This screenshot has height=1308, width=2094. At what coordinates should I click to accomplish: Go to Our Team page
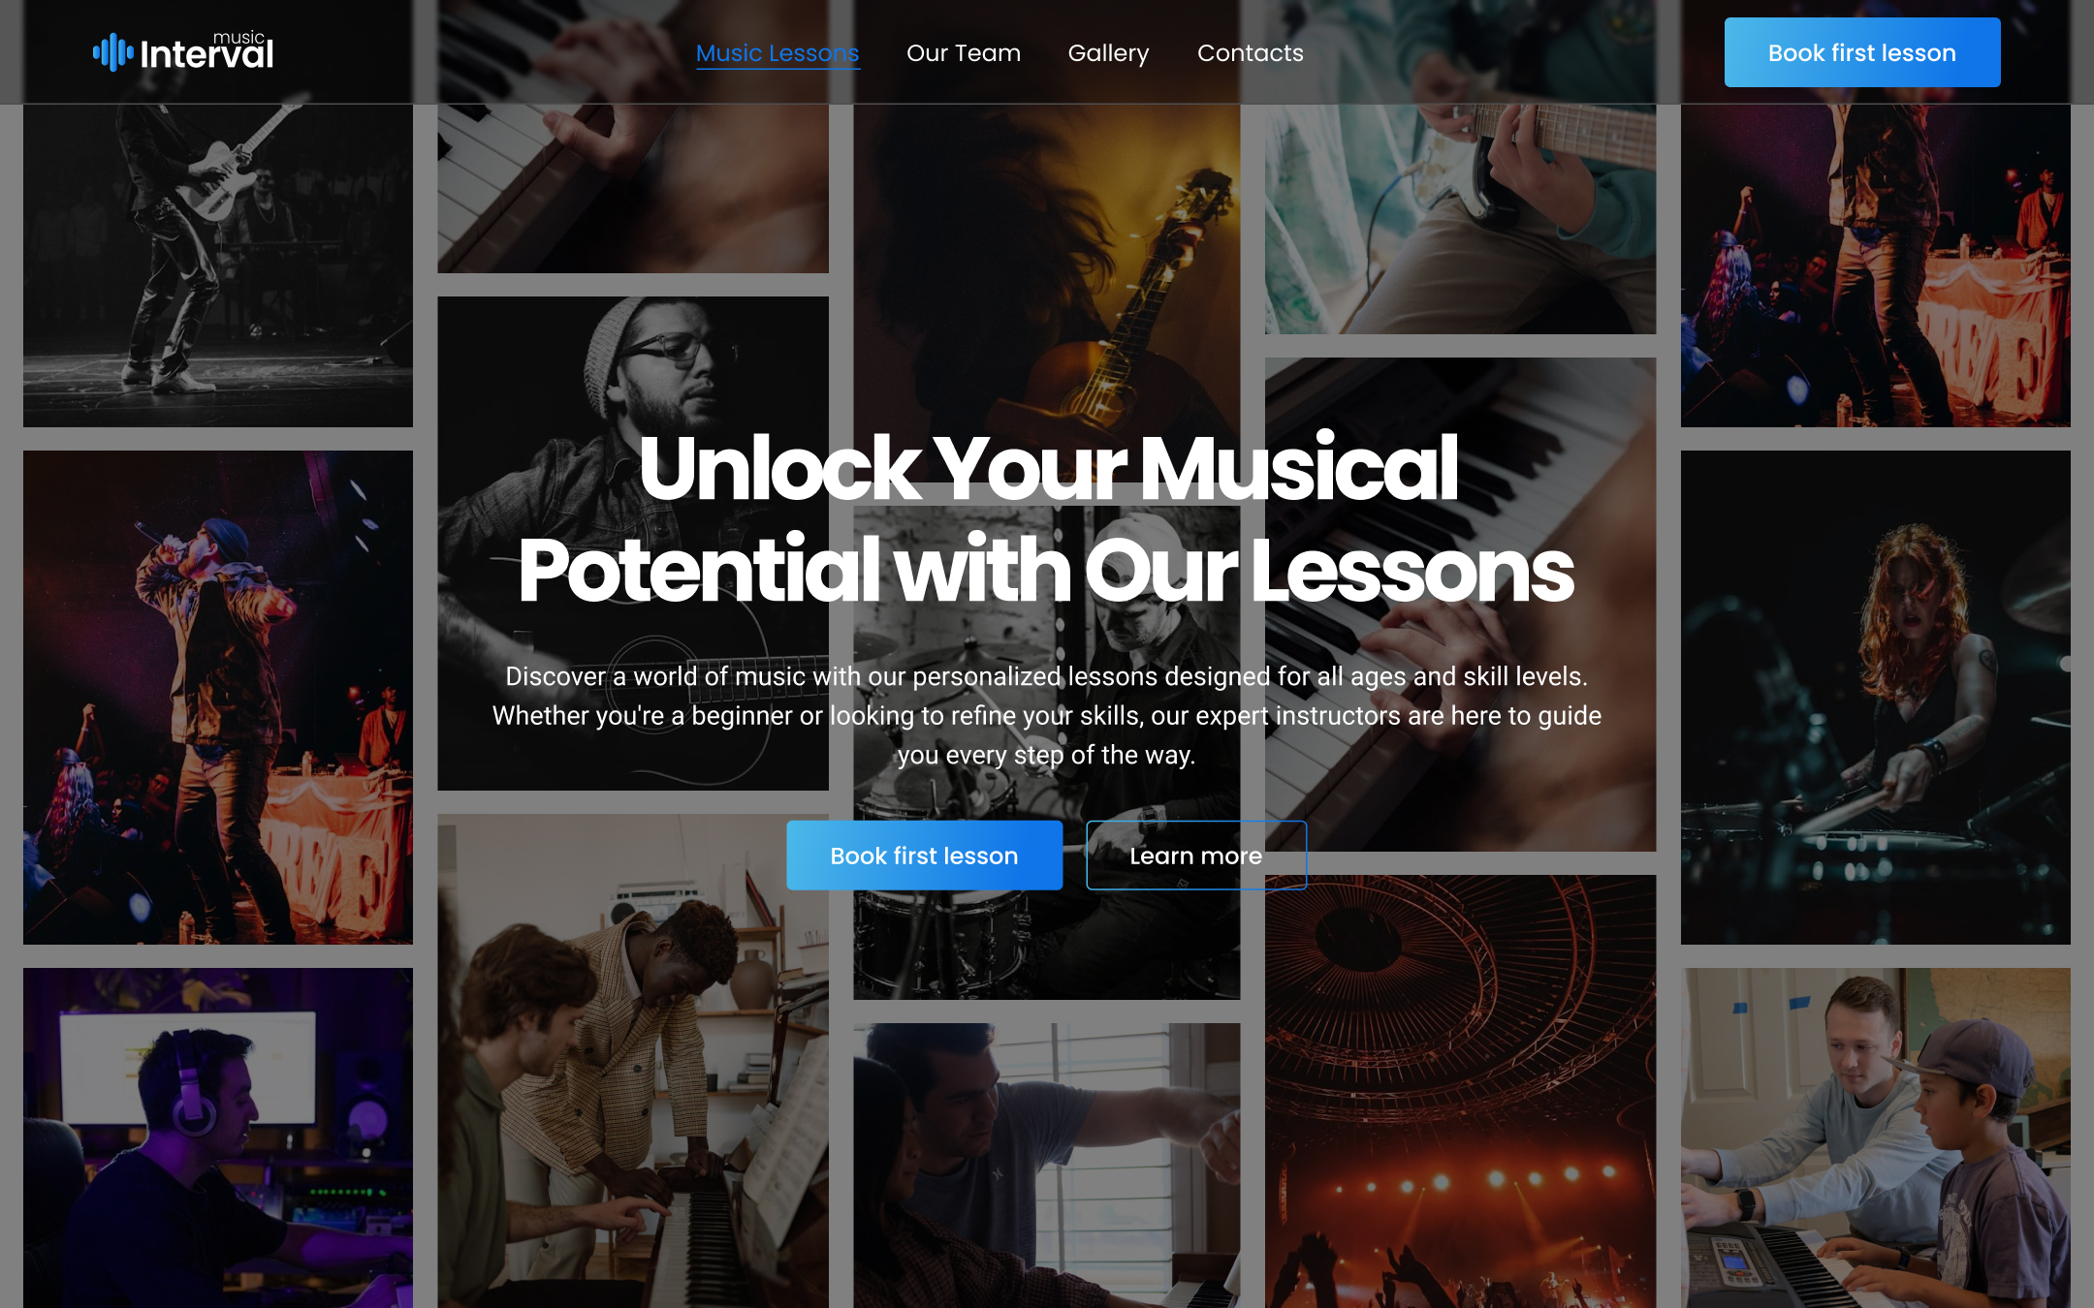click(964, 53)
